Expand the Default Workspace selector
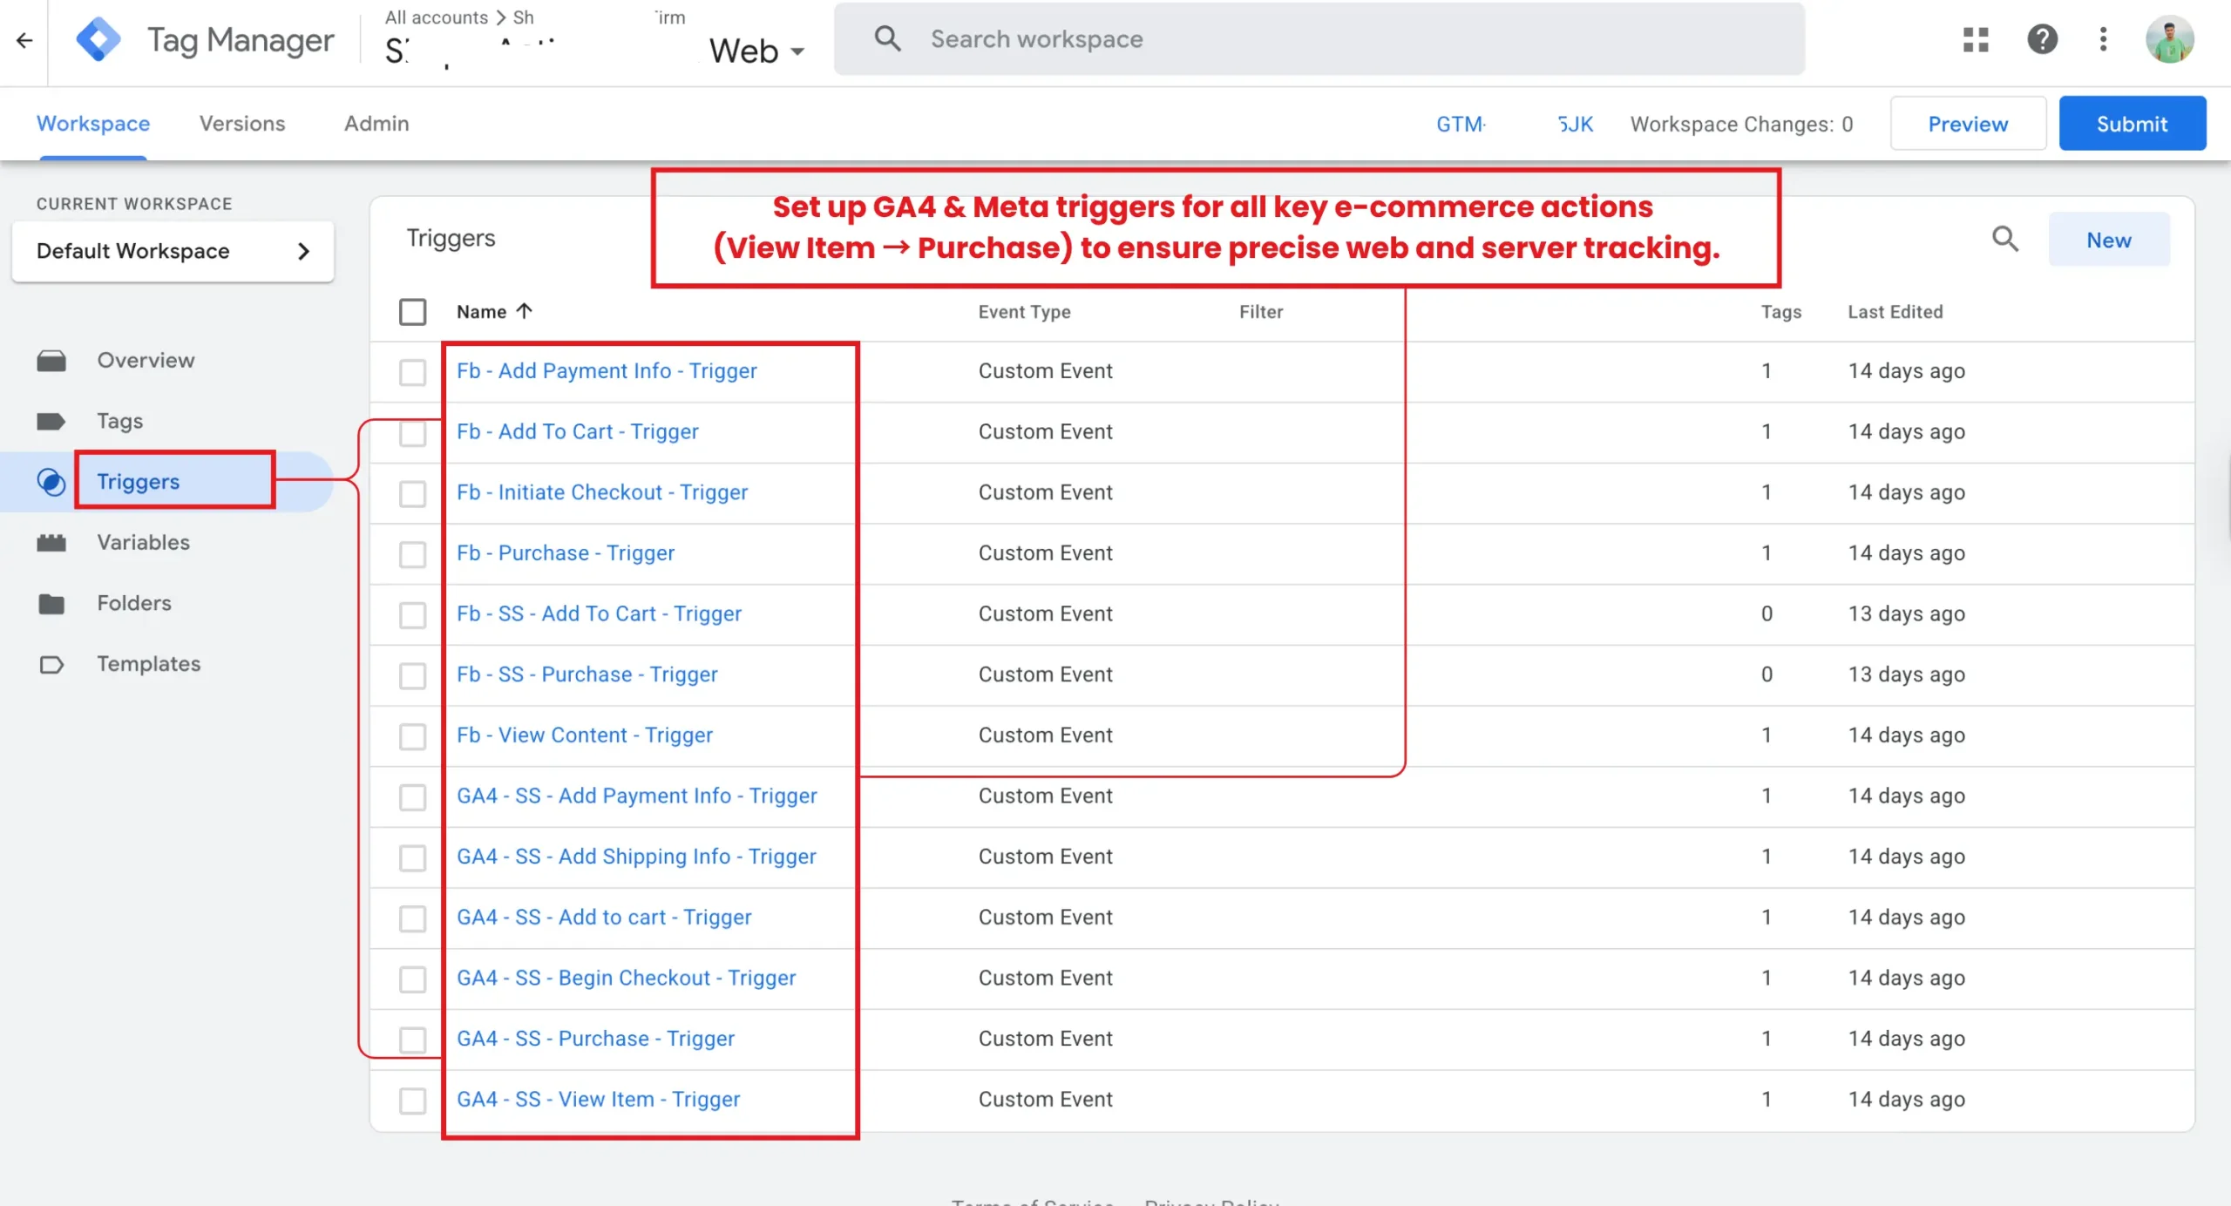Screen dimensions: 2231x1206 (173, 251)
